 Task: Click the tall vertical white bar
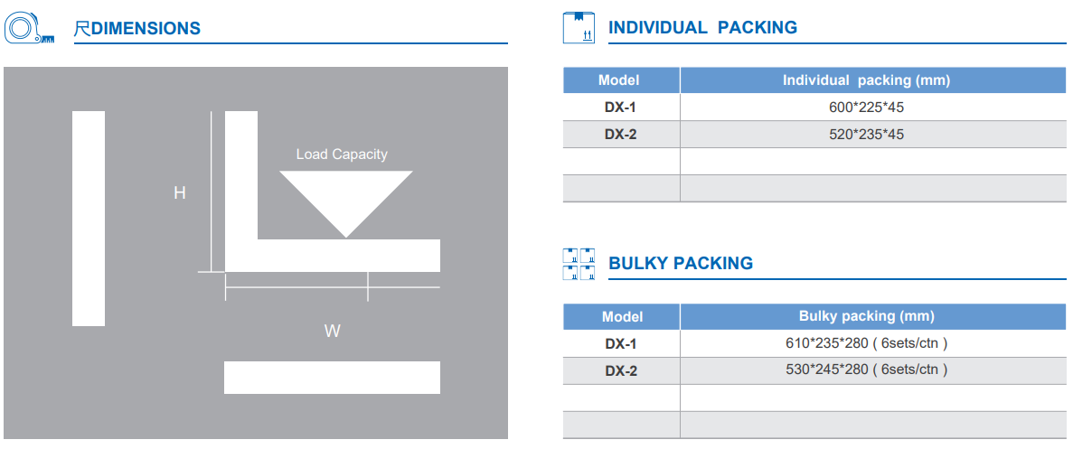point(89,218)
